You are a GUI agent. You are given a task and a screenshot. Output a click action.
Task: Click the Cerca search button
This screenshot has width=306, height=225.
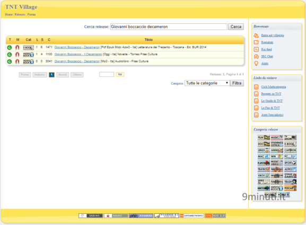(236, 26)
